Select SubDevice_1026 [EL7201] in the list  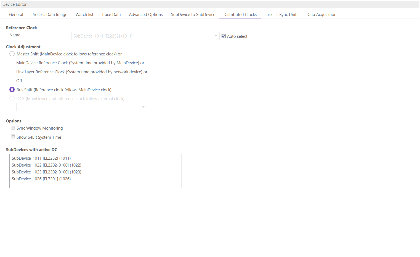(x=41, y=179)
